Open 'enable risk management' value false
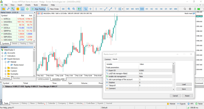Screen dimensions: 204x109 coord(156,77)
